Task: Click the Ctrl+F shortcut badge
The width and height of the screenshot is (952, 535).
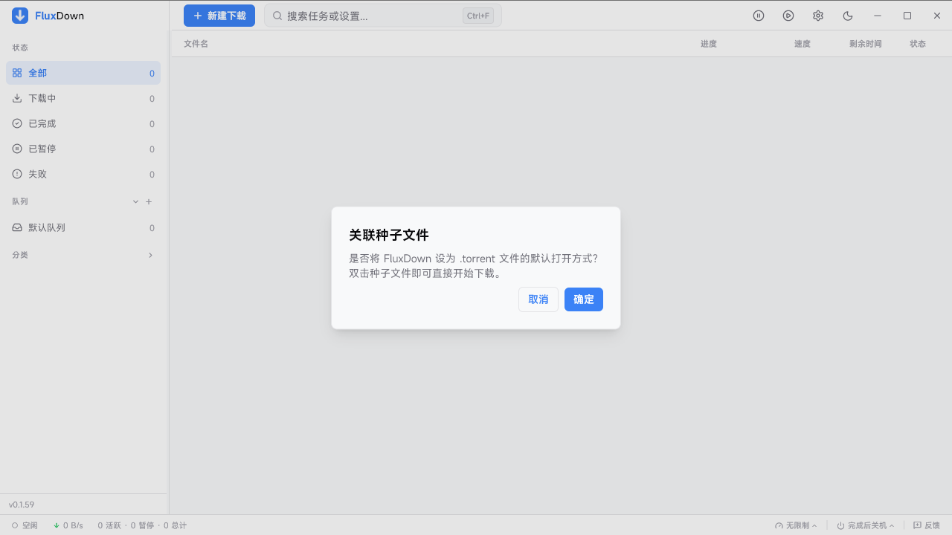Action: pos(478,16)
